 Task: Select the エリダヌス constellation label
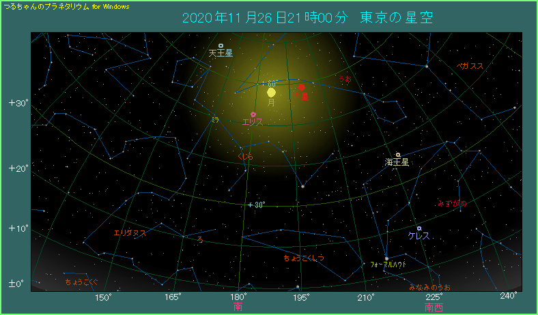(x=130, y=233)
